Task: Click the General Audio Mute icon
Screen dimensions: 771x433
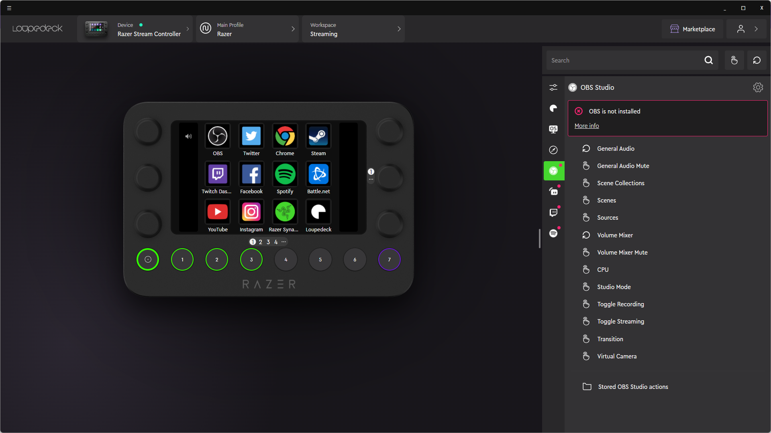Action: (585, 166)
